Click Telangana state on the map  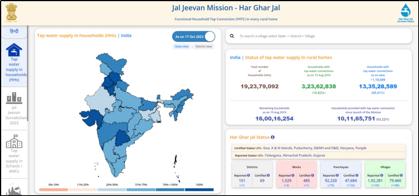tap(122, 139)
